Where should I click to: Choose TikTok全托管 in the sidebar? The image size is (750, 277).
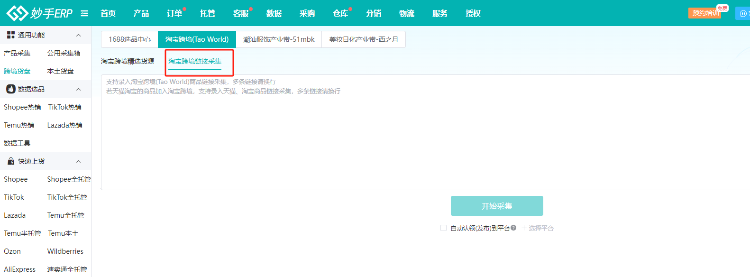click(x=67, y=197)
